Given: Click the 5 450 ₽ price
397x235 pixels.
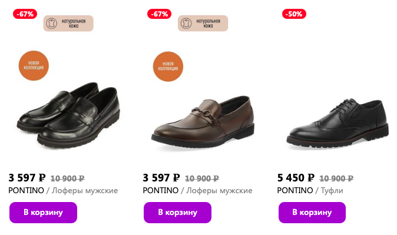Looking at the screenshot, I should 296,178.
